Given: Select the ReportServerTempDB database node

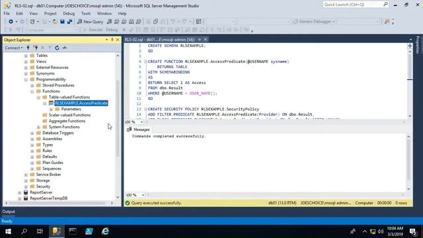Looking at the screenshot, I should click(48, 198).
